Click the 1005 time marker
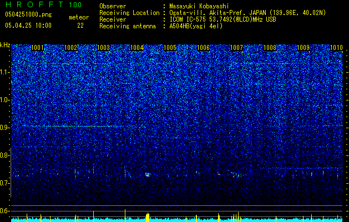Image resolution: width=349 pixels, height=222 pixels. (x=170, y=48)
